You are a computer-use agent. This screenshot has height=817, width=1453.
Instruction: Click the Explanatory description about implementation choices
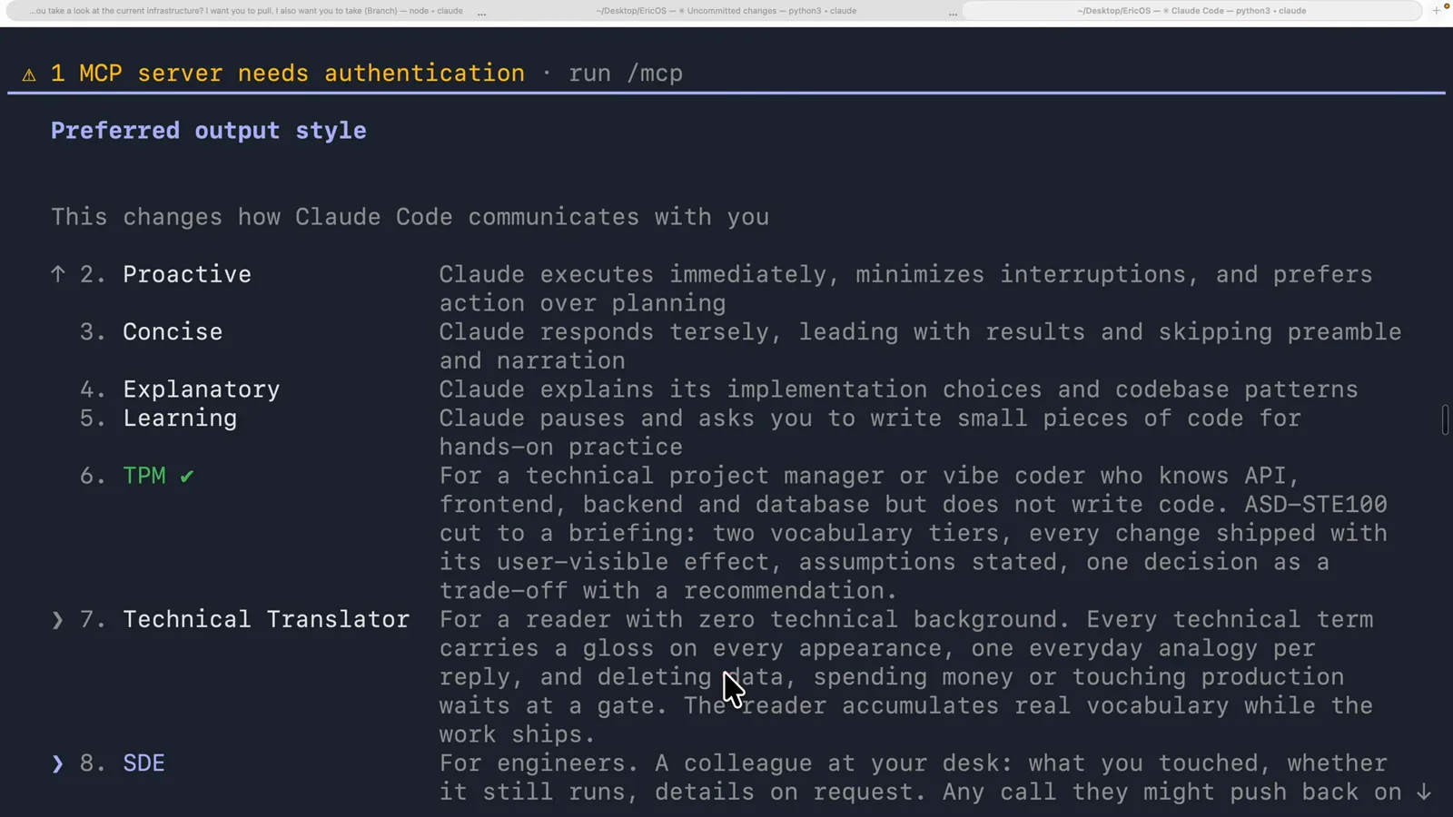click(x=899, y=389)
